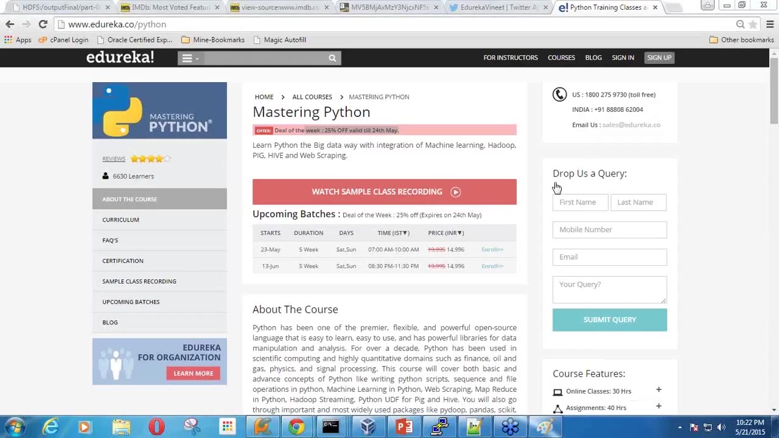Select FAQ's in course sidebar
Viewport: 779px width, 438px height.
point(159,240)
